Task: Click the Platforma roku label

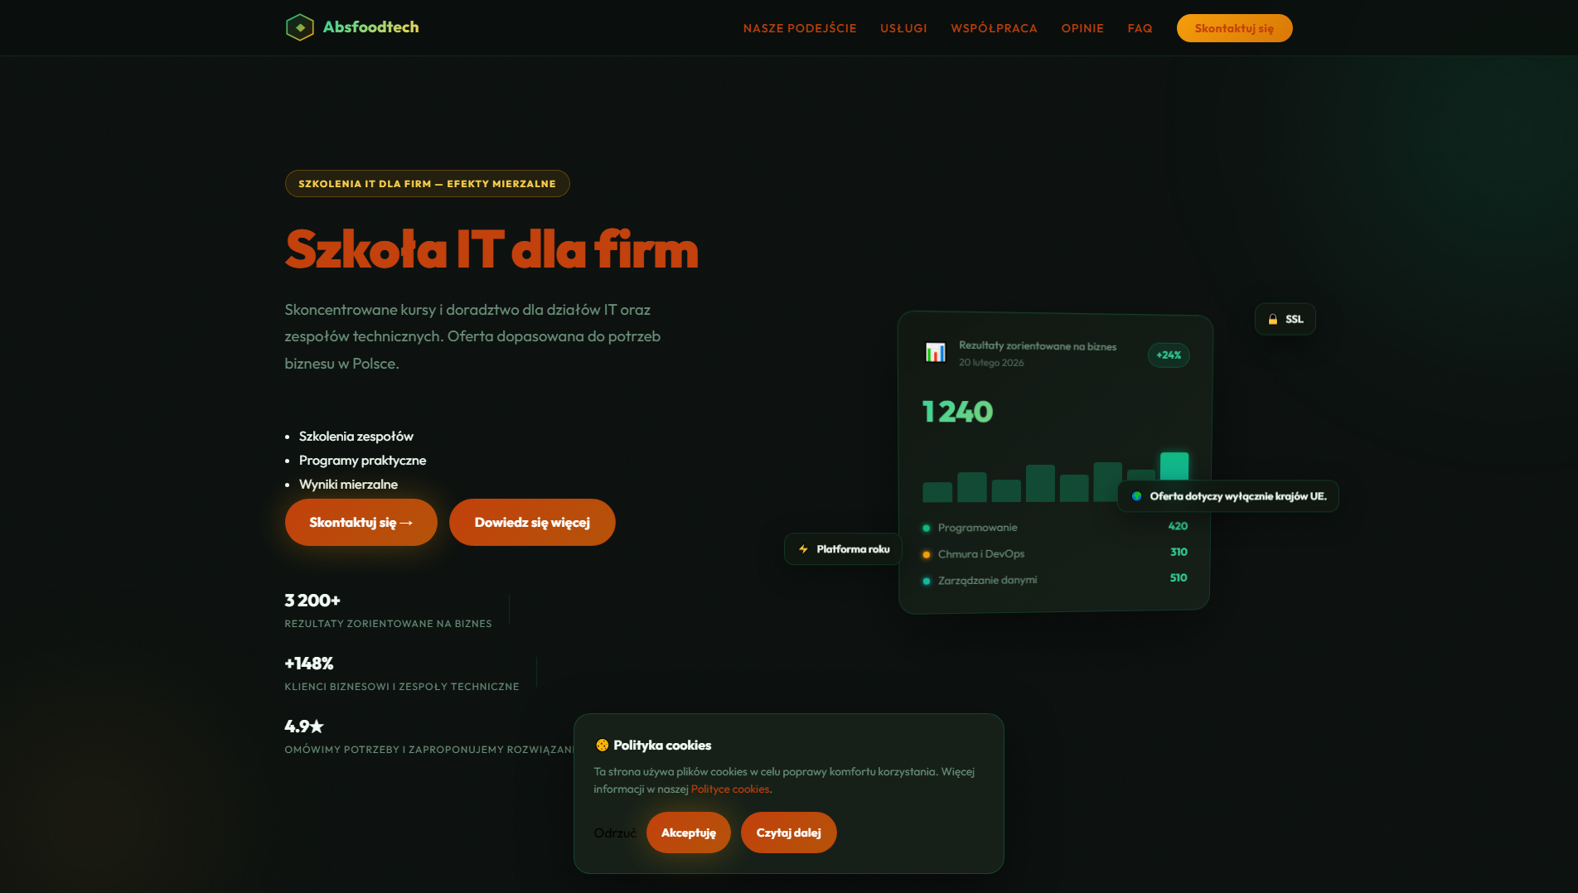Action: 853,549
